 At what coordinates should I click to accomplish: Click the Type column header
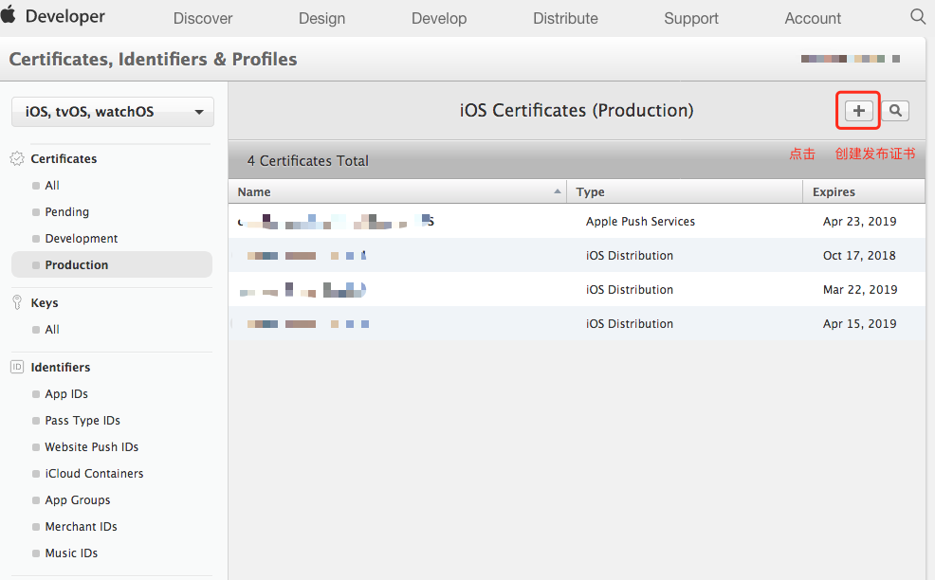(x=685, y=192)
